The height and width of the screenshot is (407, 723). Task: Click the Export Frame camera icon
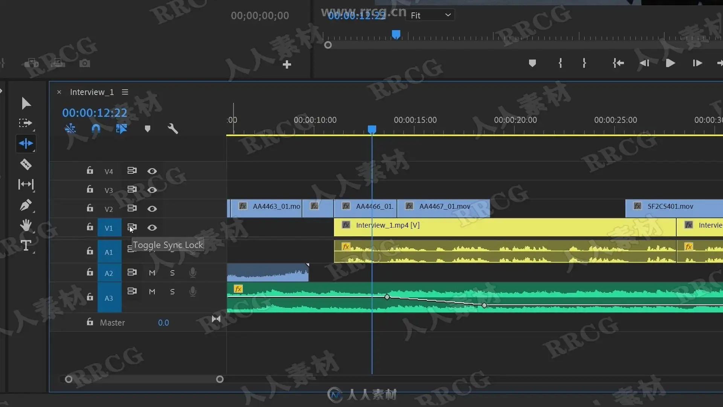click(x=85, y=63)
